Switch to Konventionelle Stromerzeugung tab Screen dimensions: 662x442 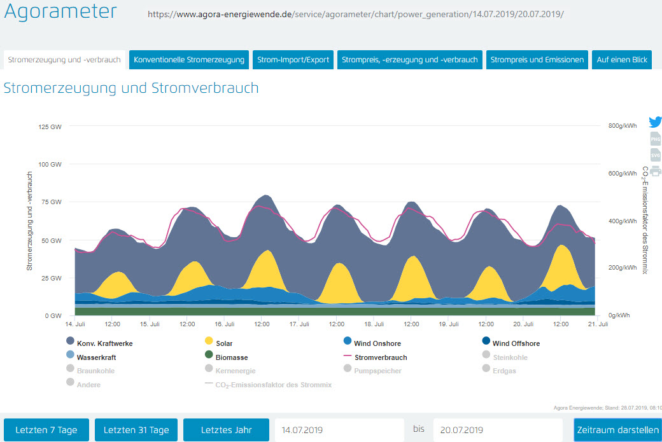189,60
